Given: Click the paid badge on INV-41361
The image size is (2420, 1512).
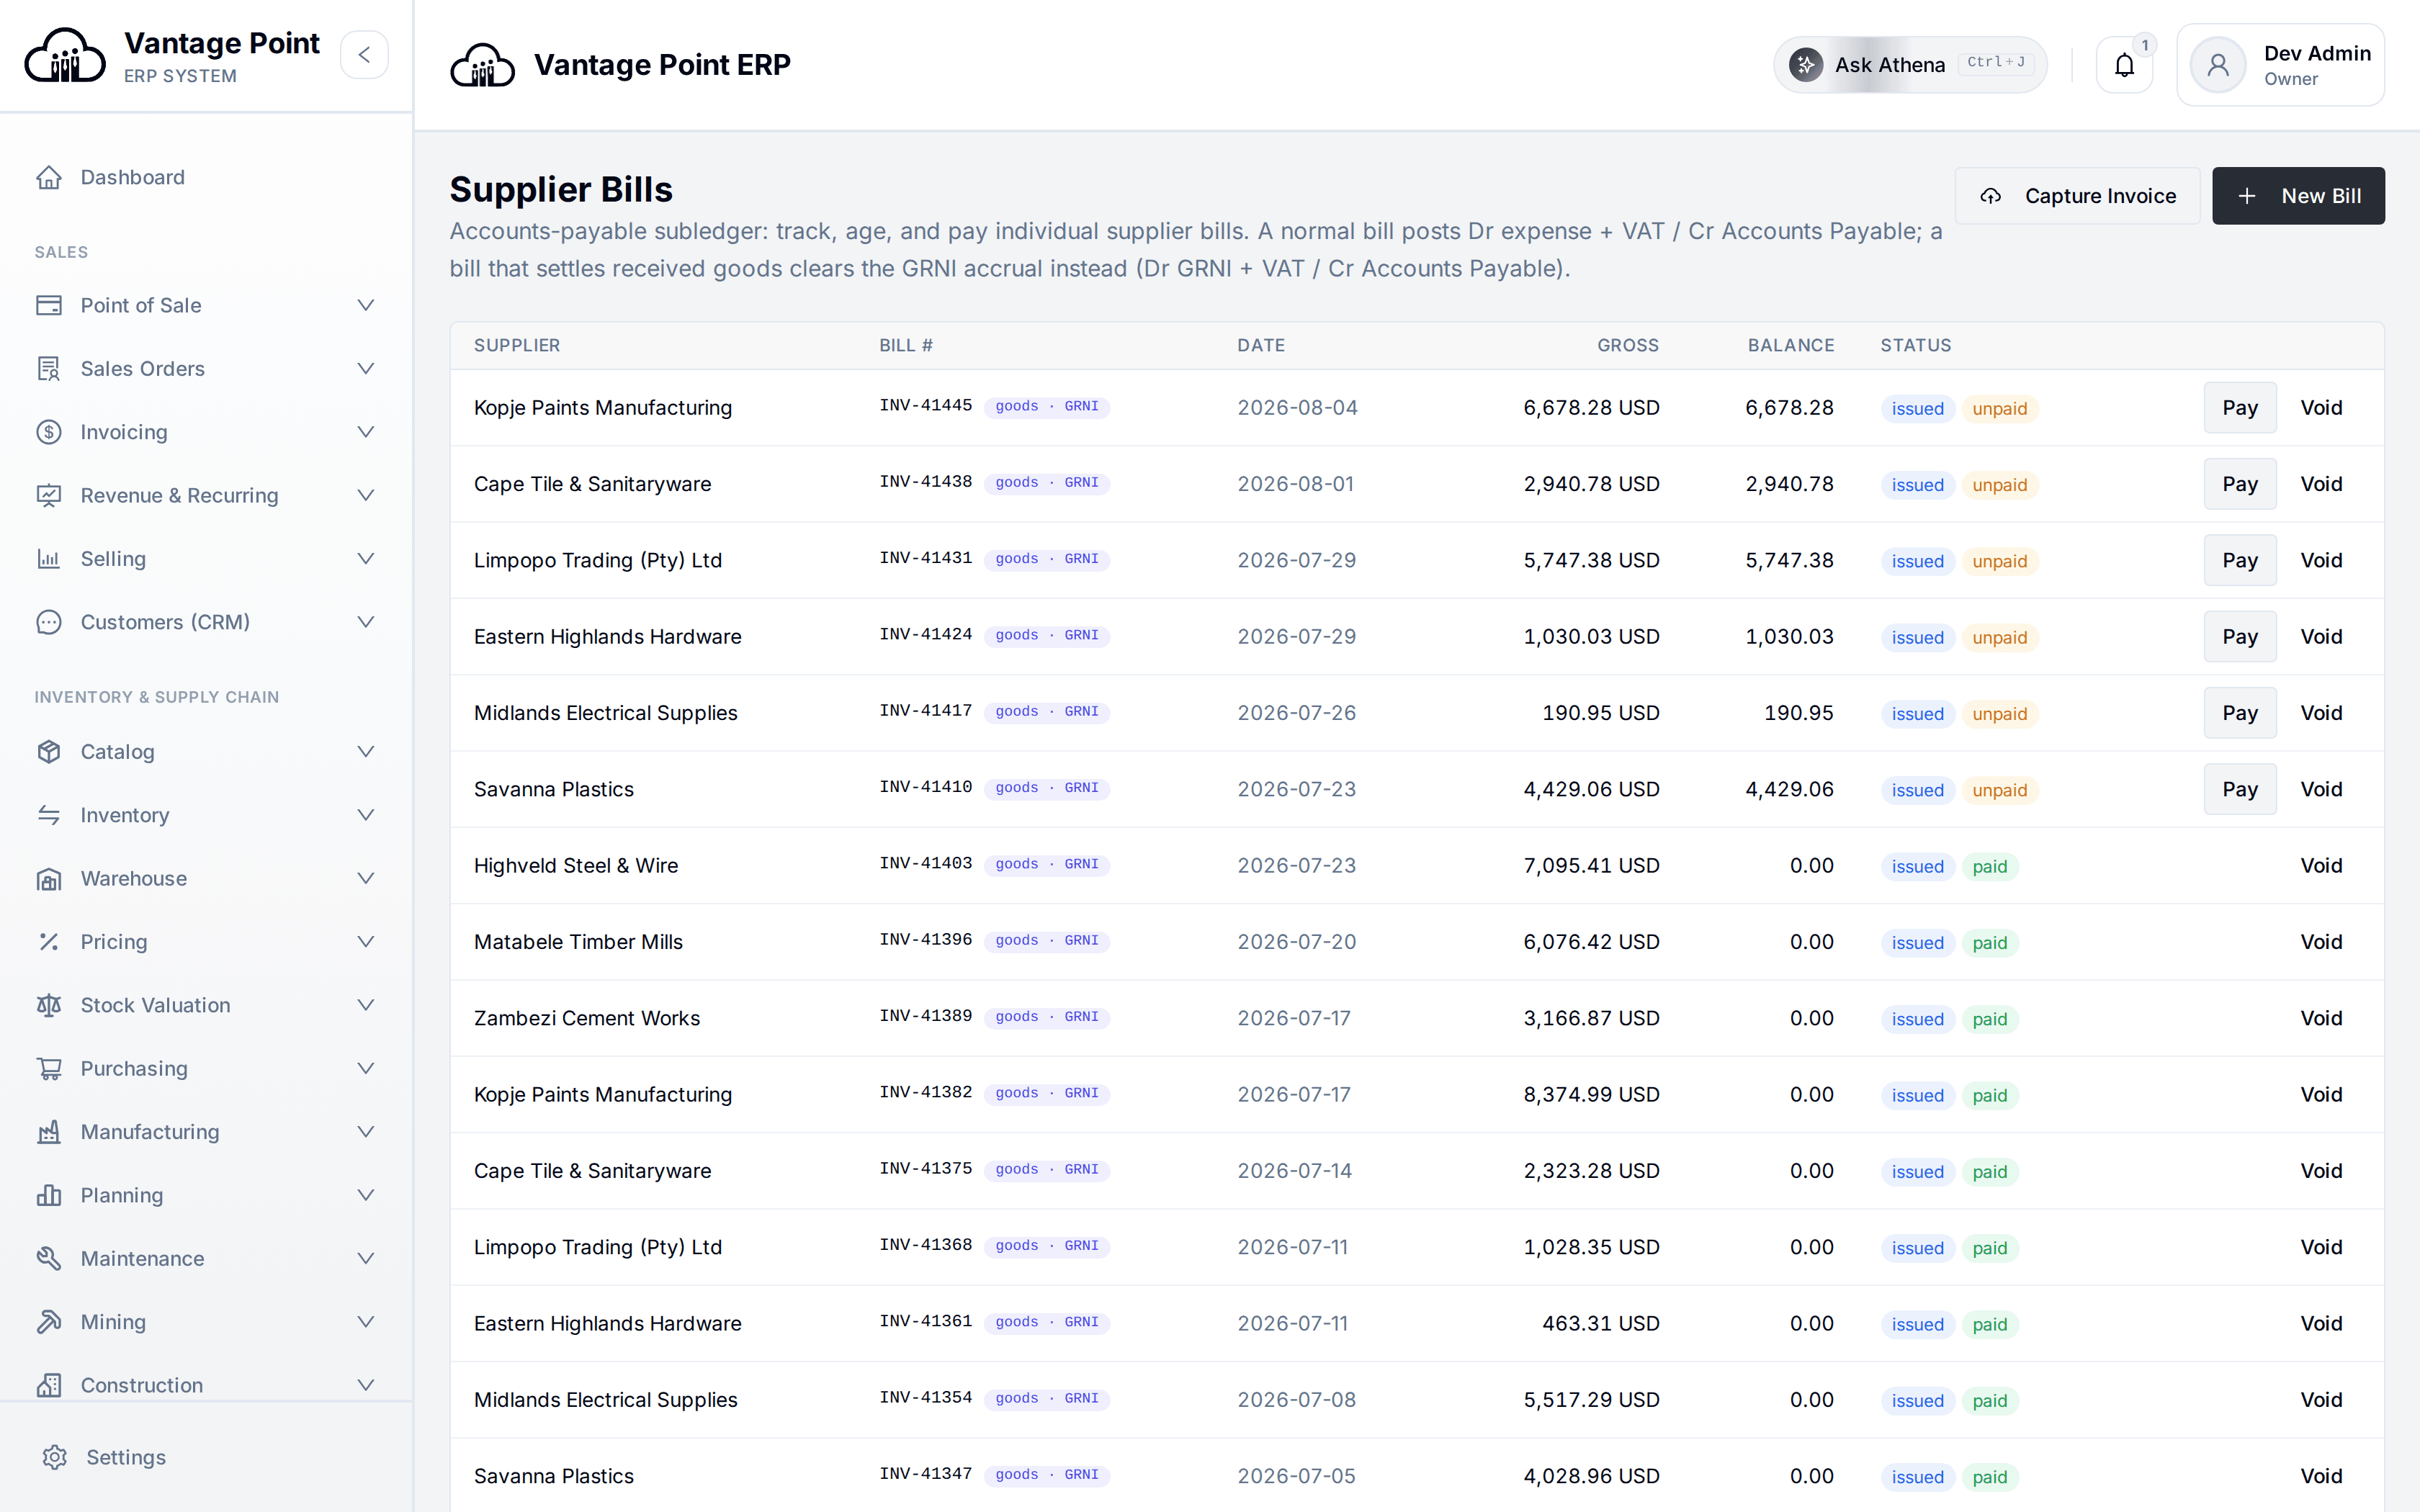Looking at the screenshot, I should coord(1990,1324).
